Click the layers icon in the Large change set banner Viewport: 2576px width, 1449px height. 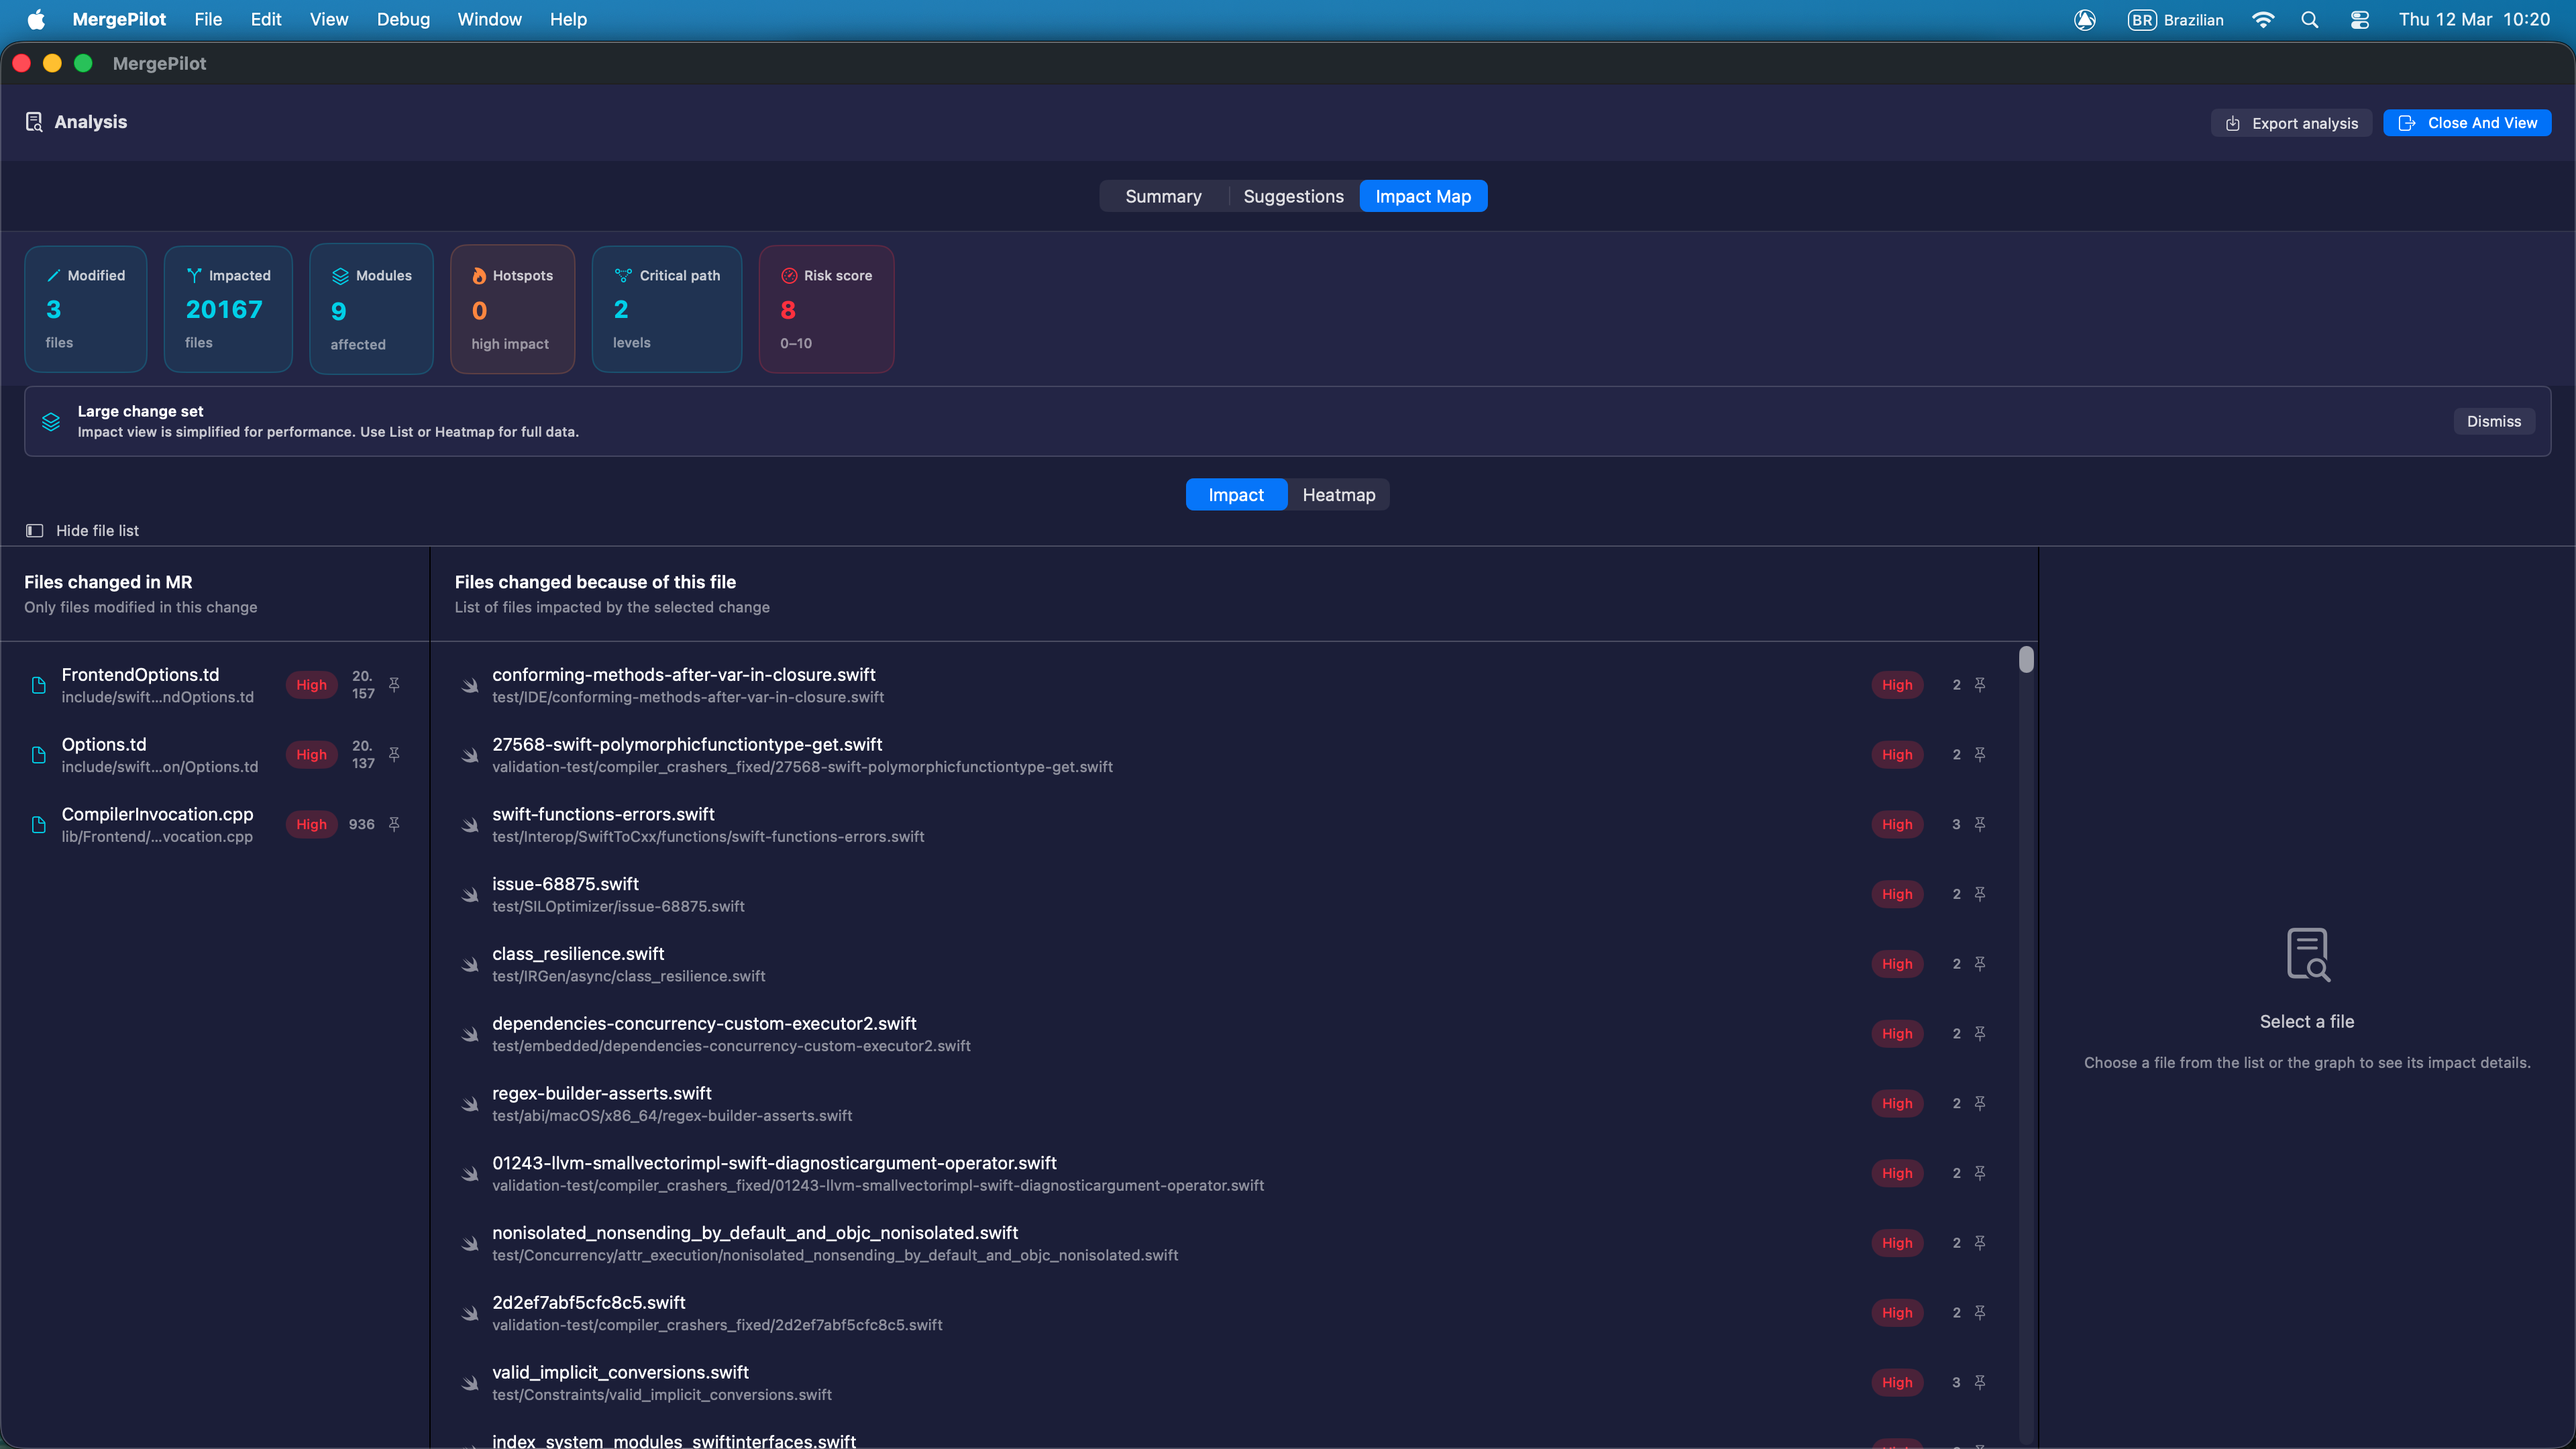(51, 421)
